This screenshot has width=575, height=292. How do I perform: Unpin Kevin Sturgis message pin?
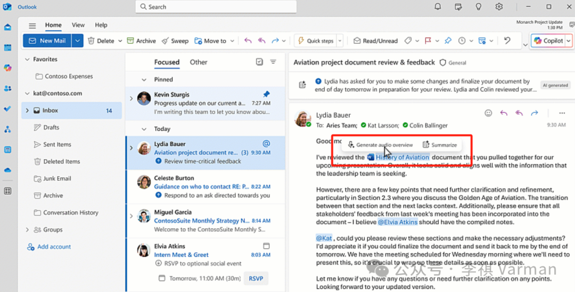pos(266,94)
